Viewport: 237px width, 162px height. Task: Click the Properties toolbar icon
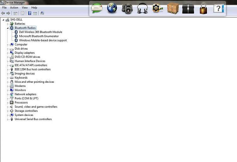click(x=22, y=13)
